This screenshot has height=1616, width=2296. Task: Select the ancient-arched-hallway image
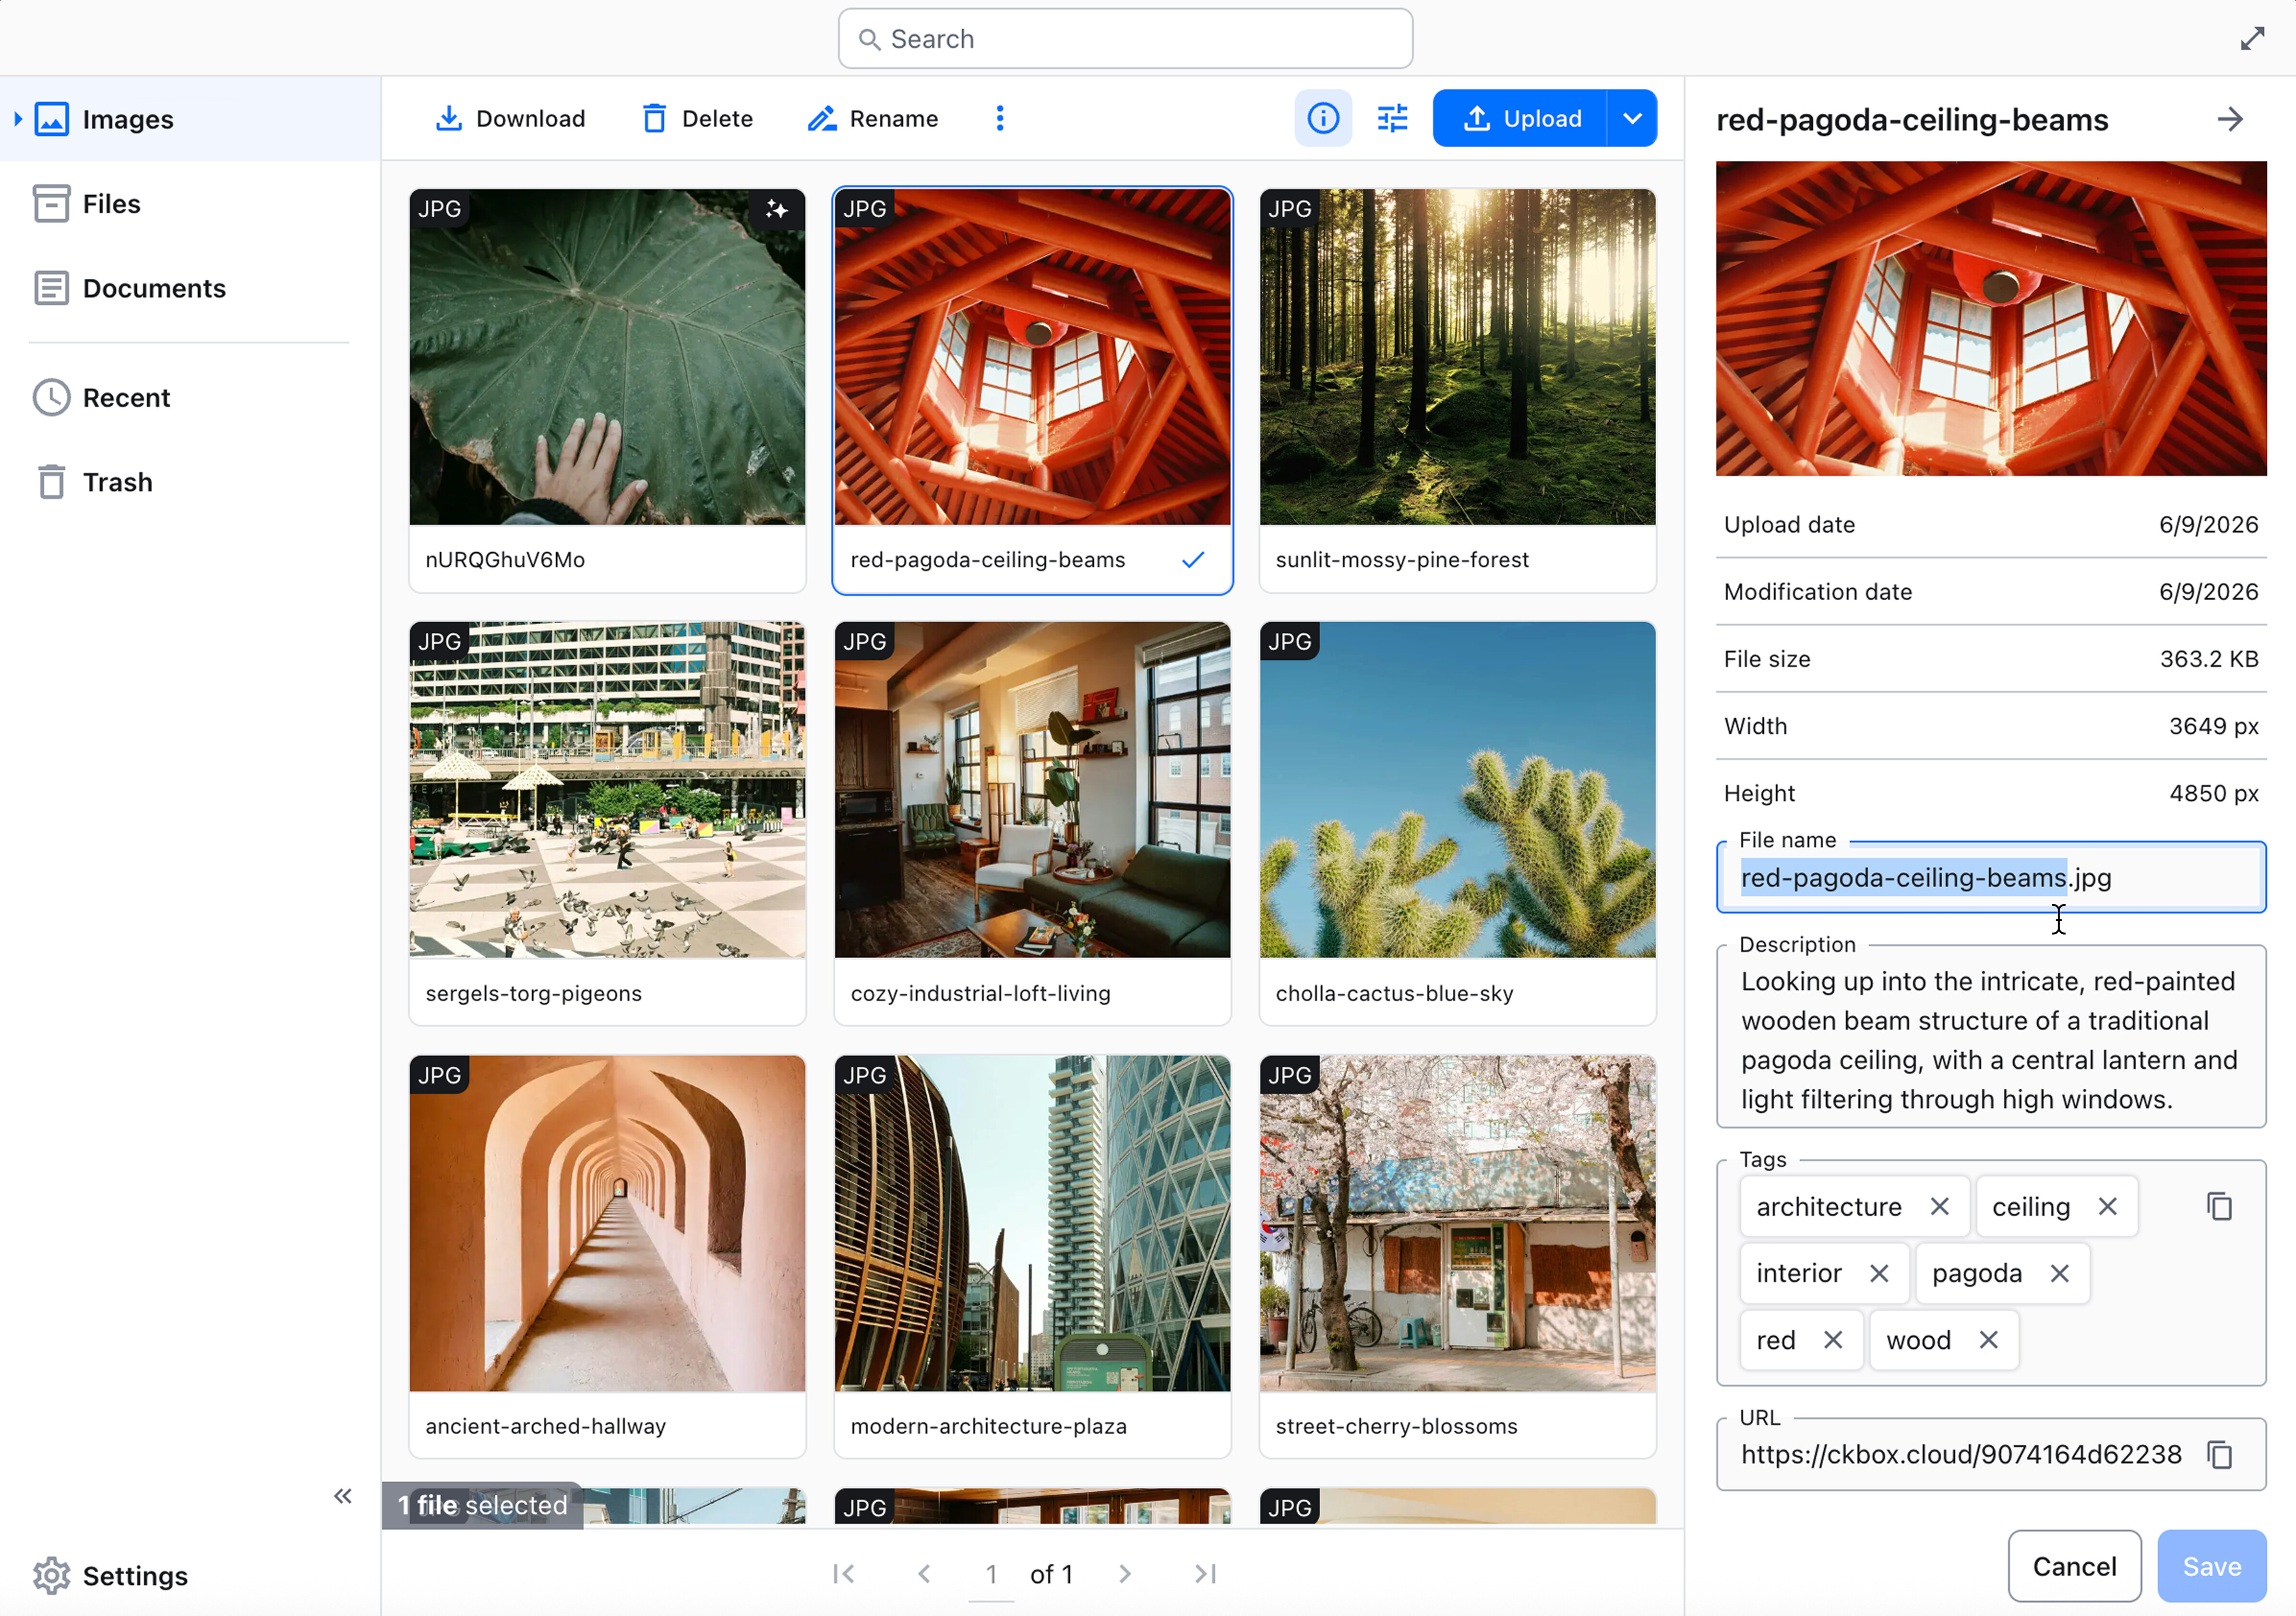pyautogui.click(x=607, y=1223)
